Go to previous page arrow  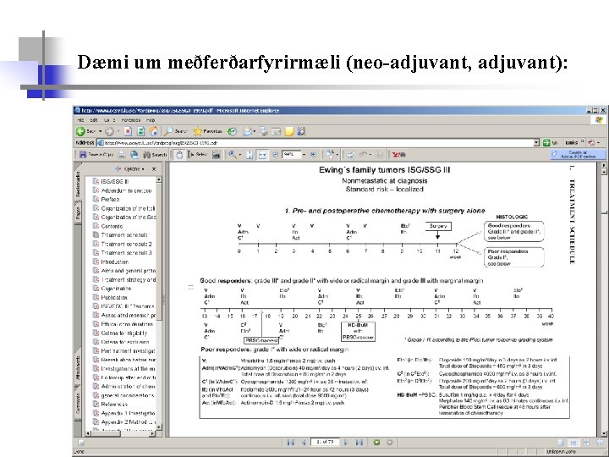pyautogui.click(x=304, y=443)
